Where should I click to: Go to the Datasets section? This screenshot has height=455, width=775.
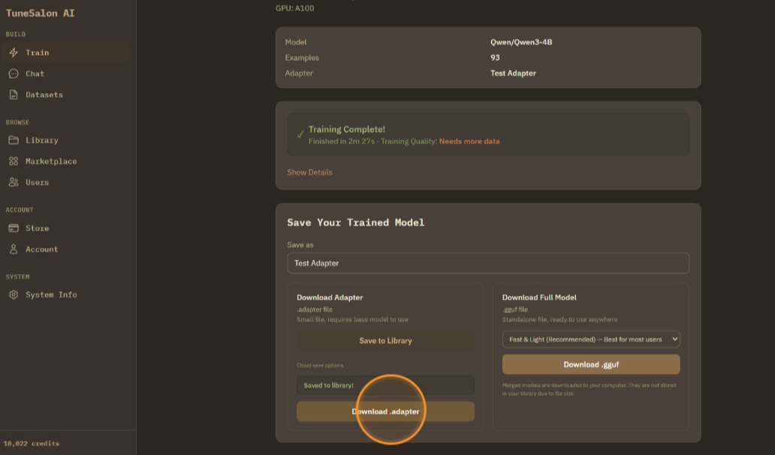pos(44,95)
